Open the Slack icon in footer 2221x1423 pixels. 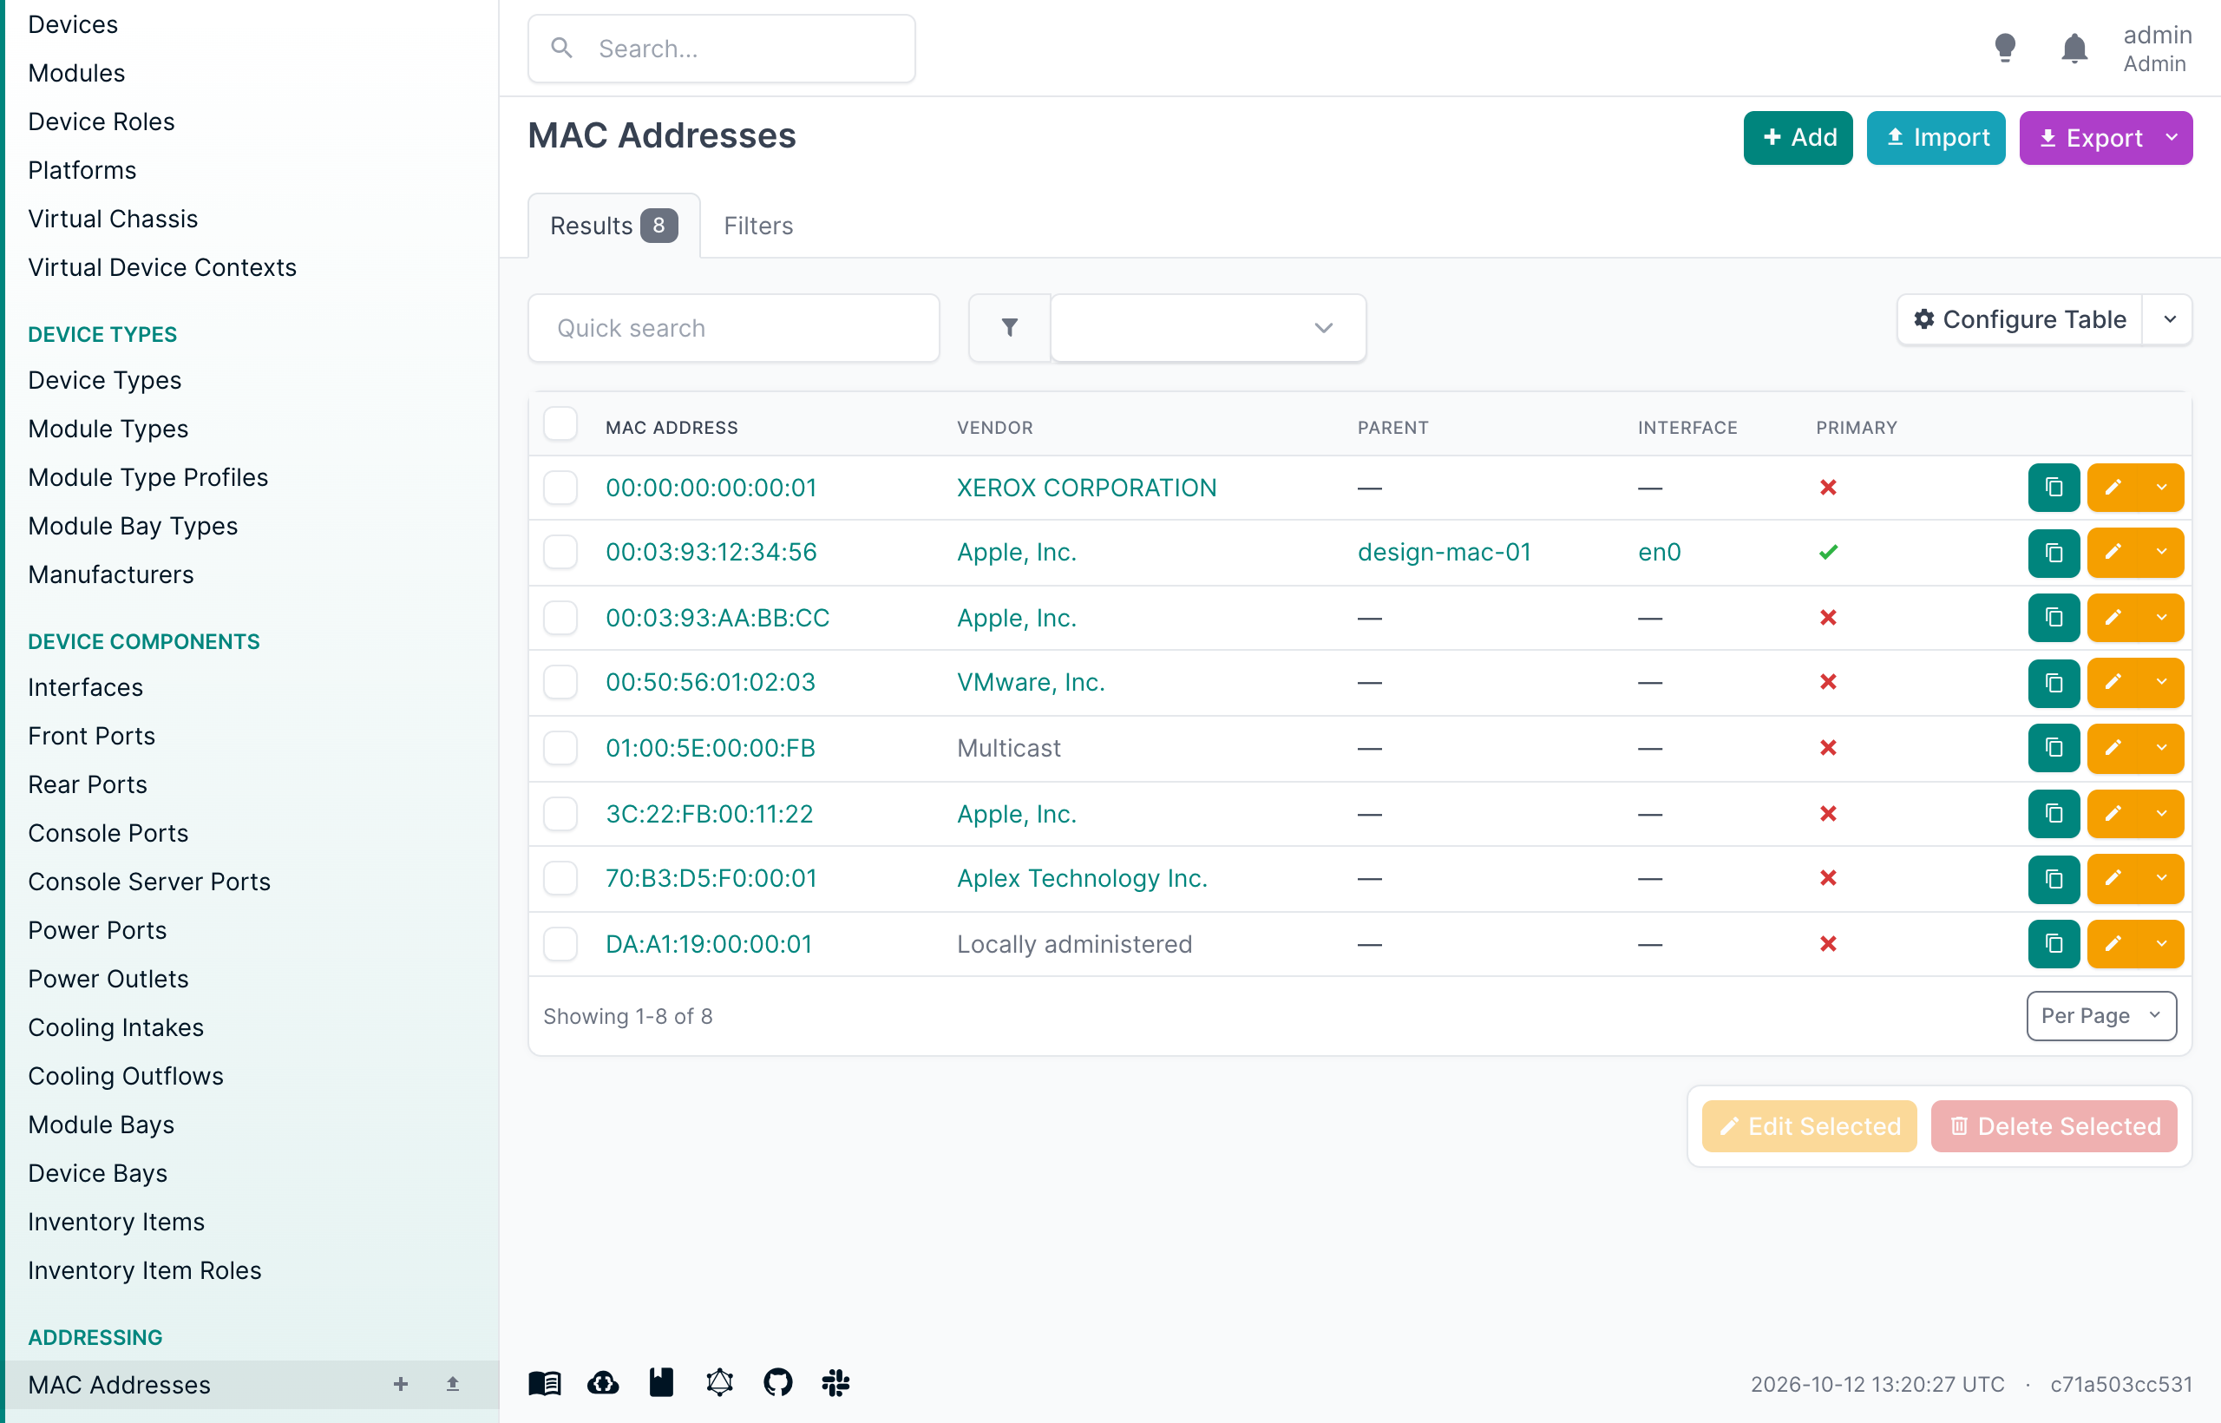[x=836, y=1383]
